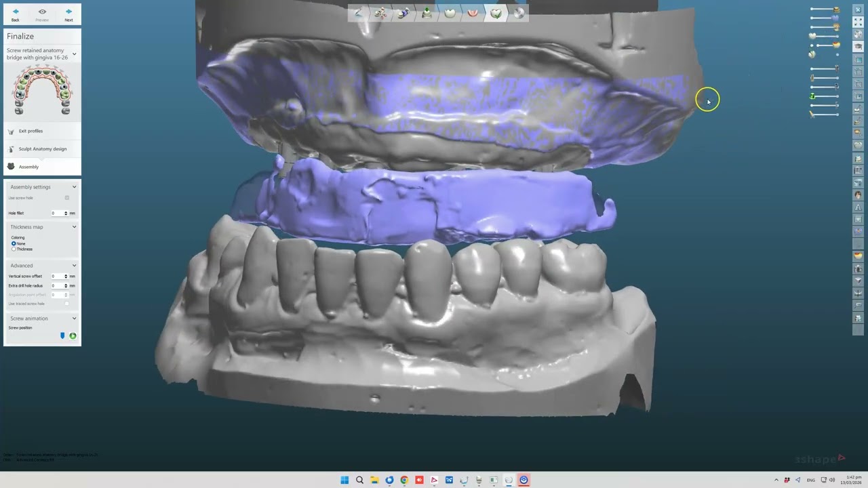The image size is (868, 488).
Task: Open the taskbar Search icon
Action: pyautogui.click(x=359, y=480)
